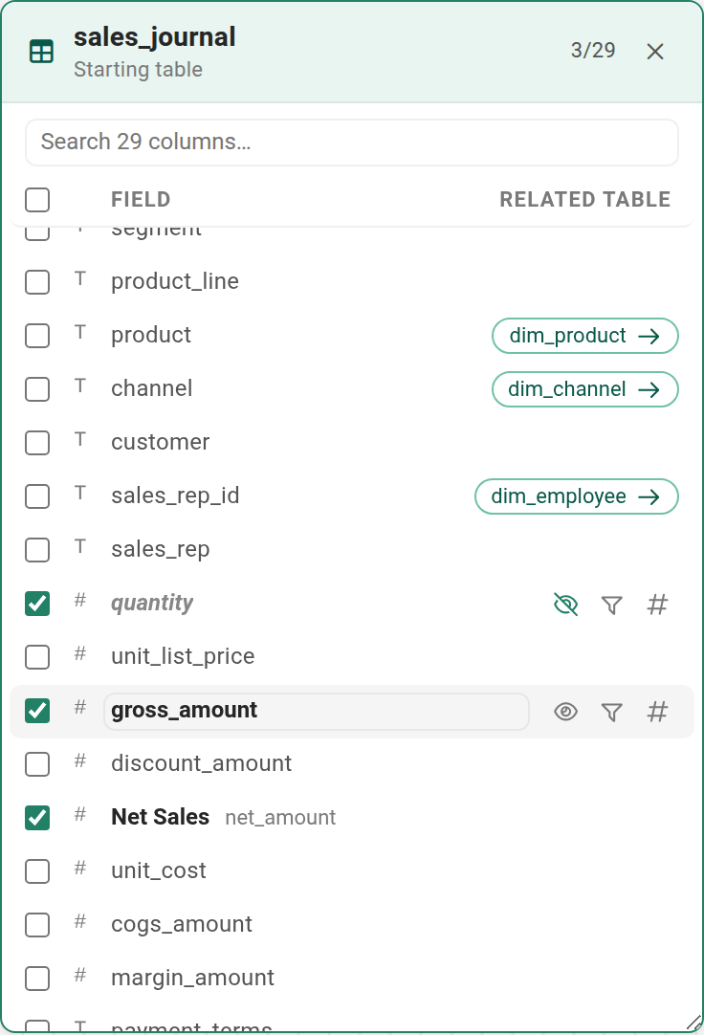
Task: Click the 3/29 selected columns counter
Action: click(x=592, y=50)
